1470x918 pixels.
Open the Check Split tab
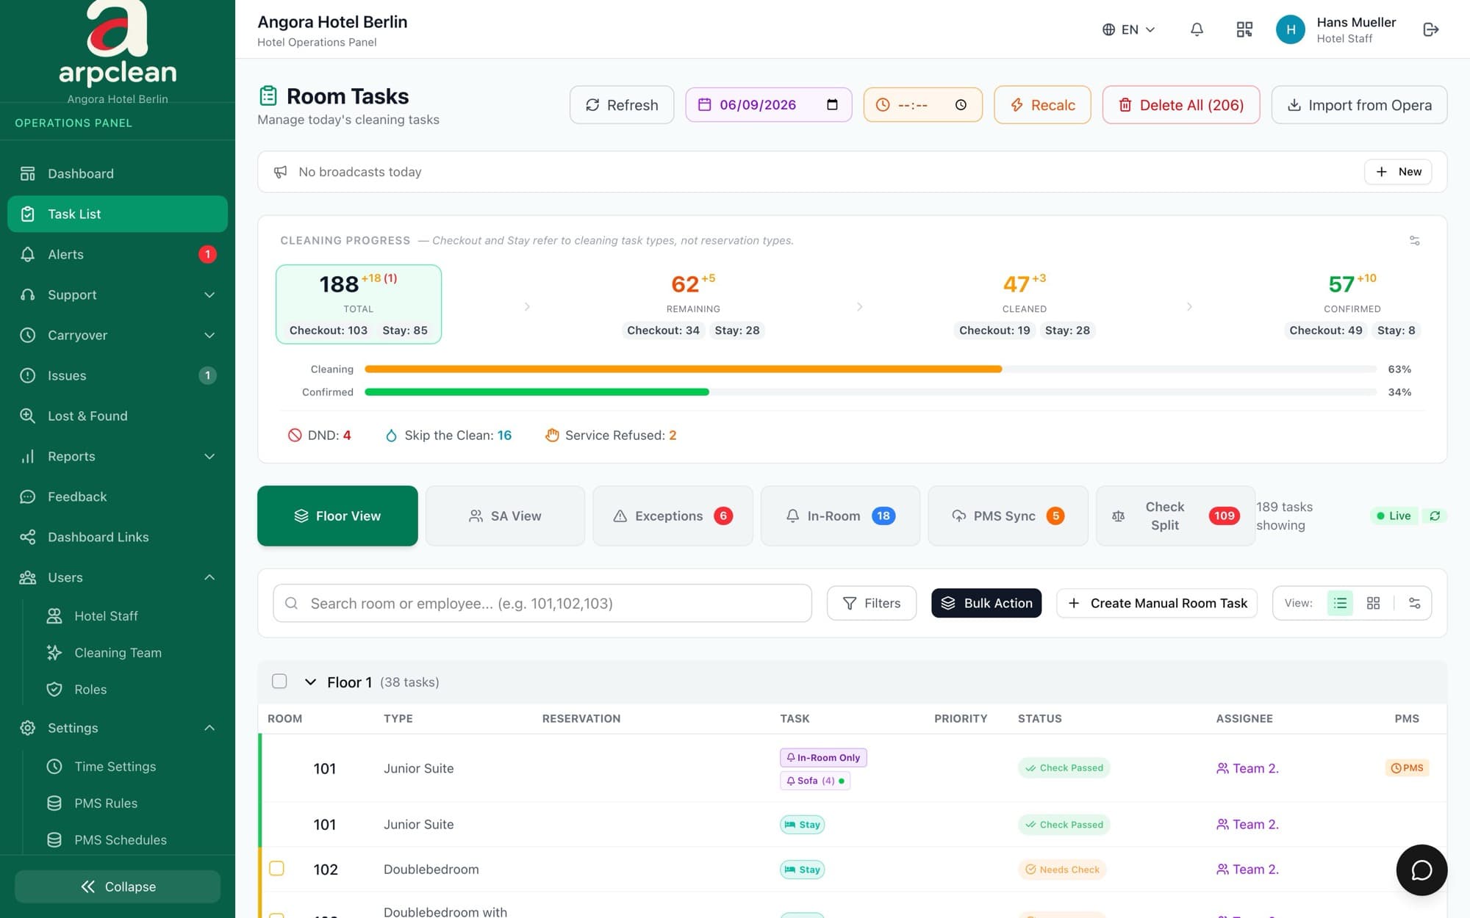(x=1175, y=516)
